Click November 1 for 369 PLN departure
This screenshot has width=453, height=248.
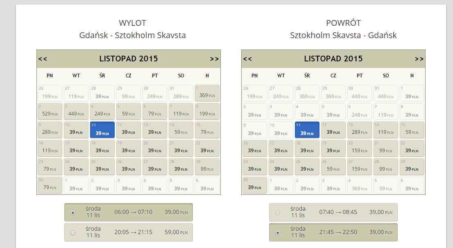207,93
